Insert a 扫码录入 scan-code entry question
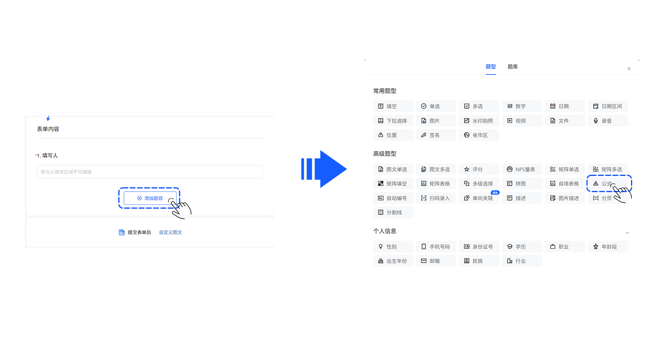Viewport: 648px width, 364px height. (436, 198)
